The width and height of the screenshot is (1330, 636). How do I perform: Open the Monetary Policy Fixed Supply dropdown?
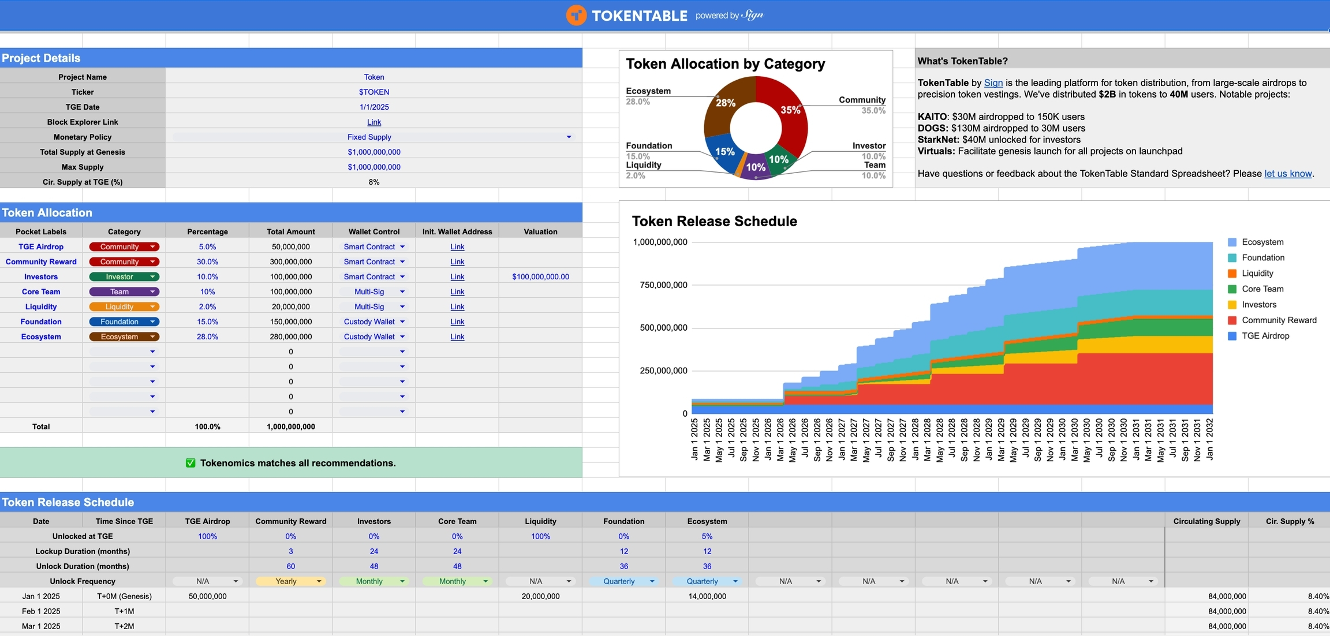569,137
